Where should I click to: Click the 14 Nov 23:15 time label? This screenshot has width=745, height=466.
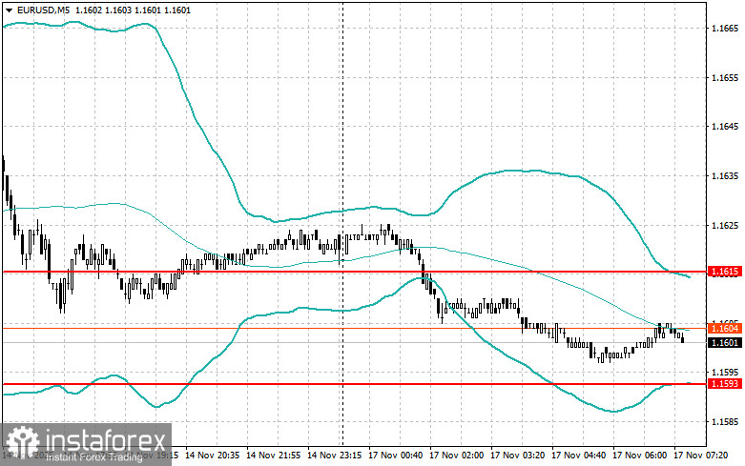coord(335,456)
